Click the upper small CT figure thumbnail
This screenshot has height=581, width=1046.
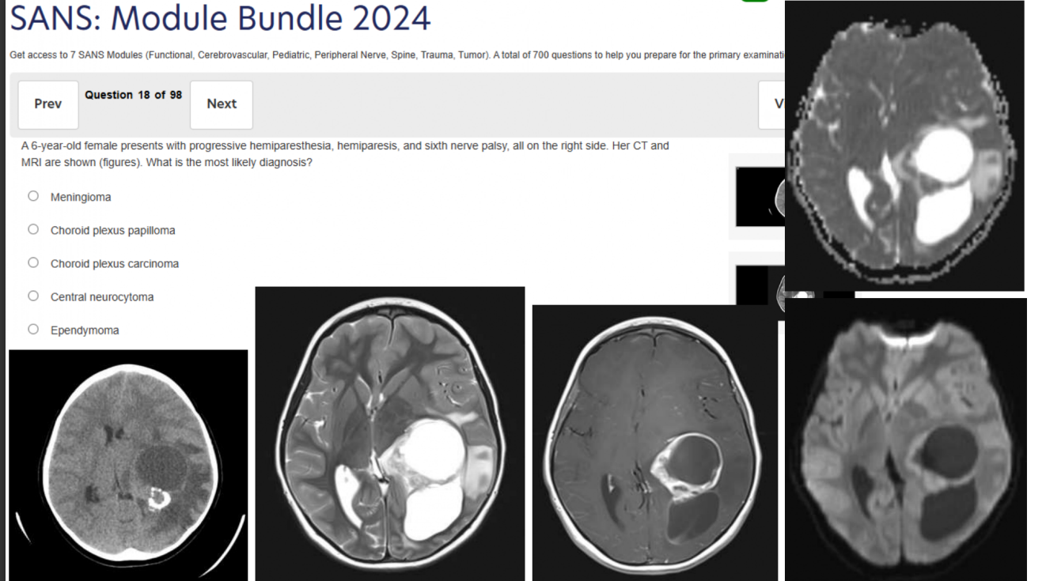point(760,196)
